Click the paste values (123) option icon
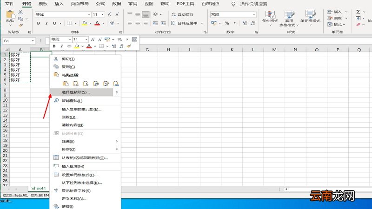The height and width of the screenshot is (209, 372). (x=76, y=84)
